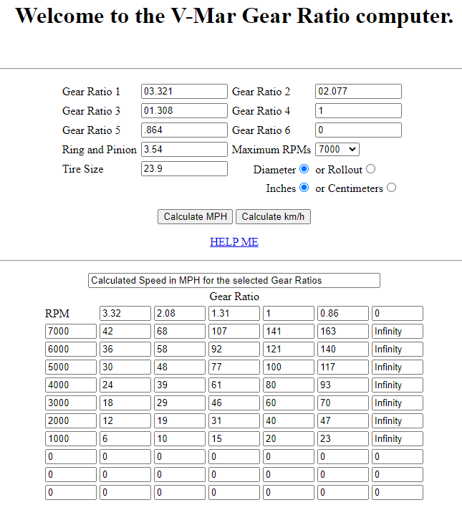Click the 47 speed cell
The image size is (462, 510).
pyautogui.click(x=343, y=420)
